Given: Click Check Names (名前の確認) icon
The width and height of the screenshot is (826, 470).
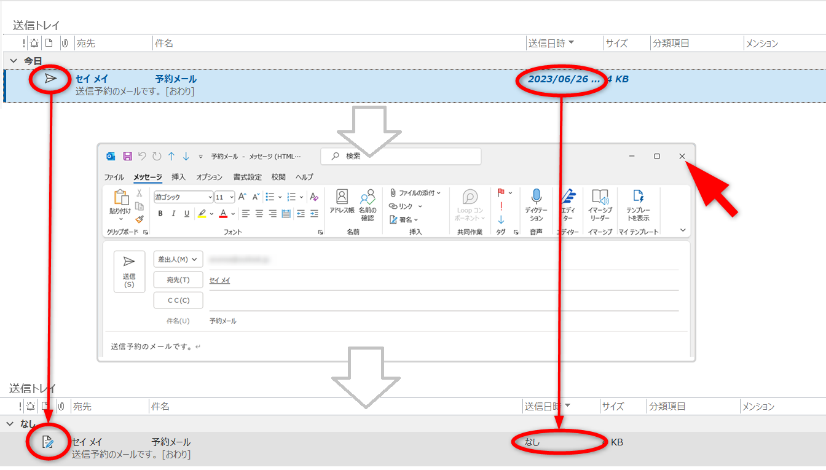Looking at the screenshot, I should point(368,205).
